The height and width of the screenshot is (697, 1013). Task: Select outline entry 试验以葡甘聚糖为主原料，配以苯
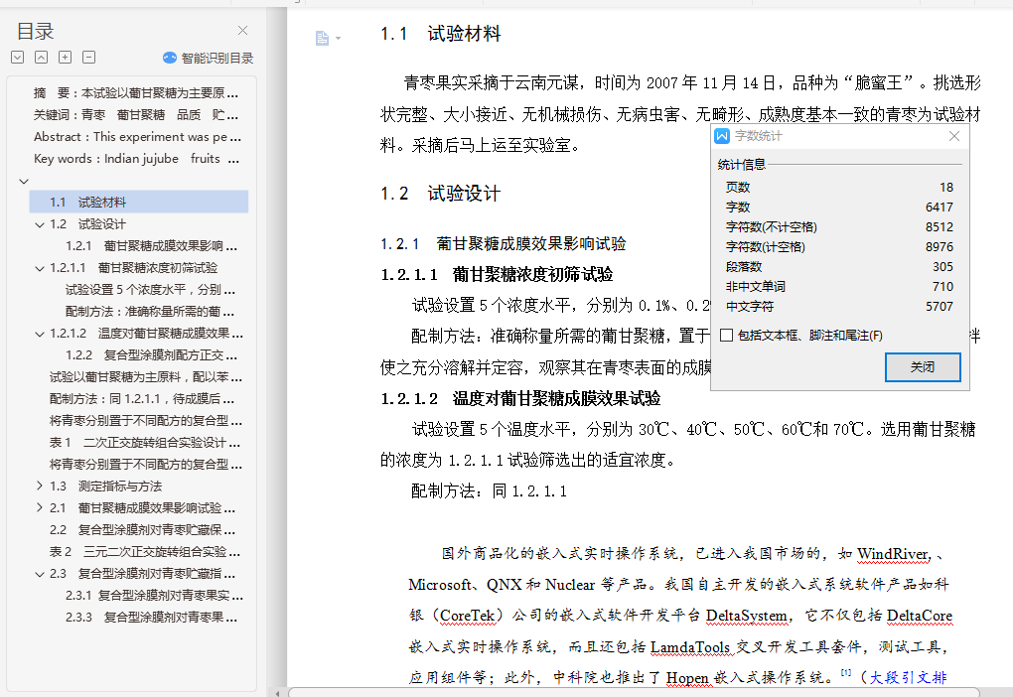pyautogui.click(x=146, y=377)
